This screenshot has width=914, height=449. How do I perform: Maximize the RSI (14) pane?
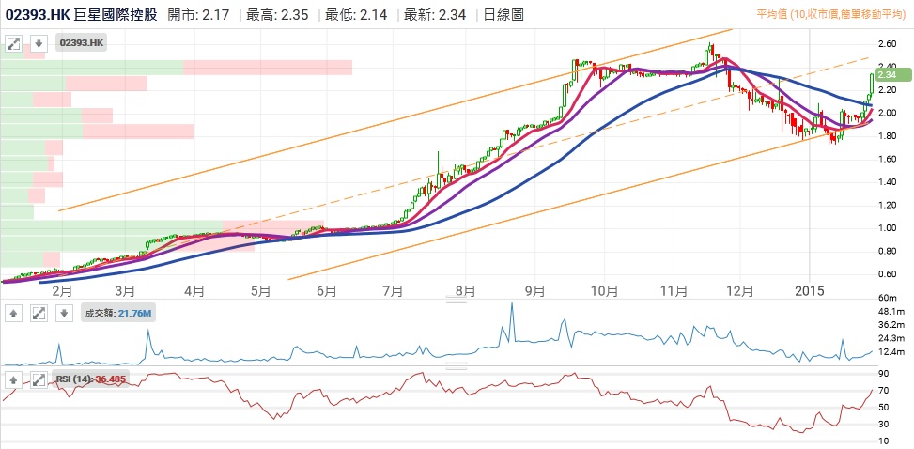pos(39,379)
